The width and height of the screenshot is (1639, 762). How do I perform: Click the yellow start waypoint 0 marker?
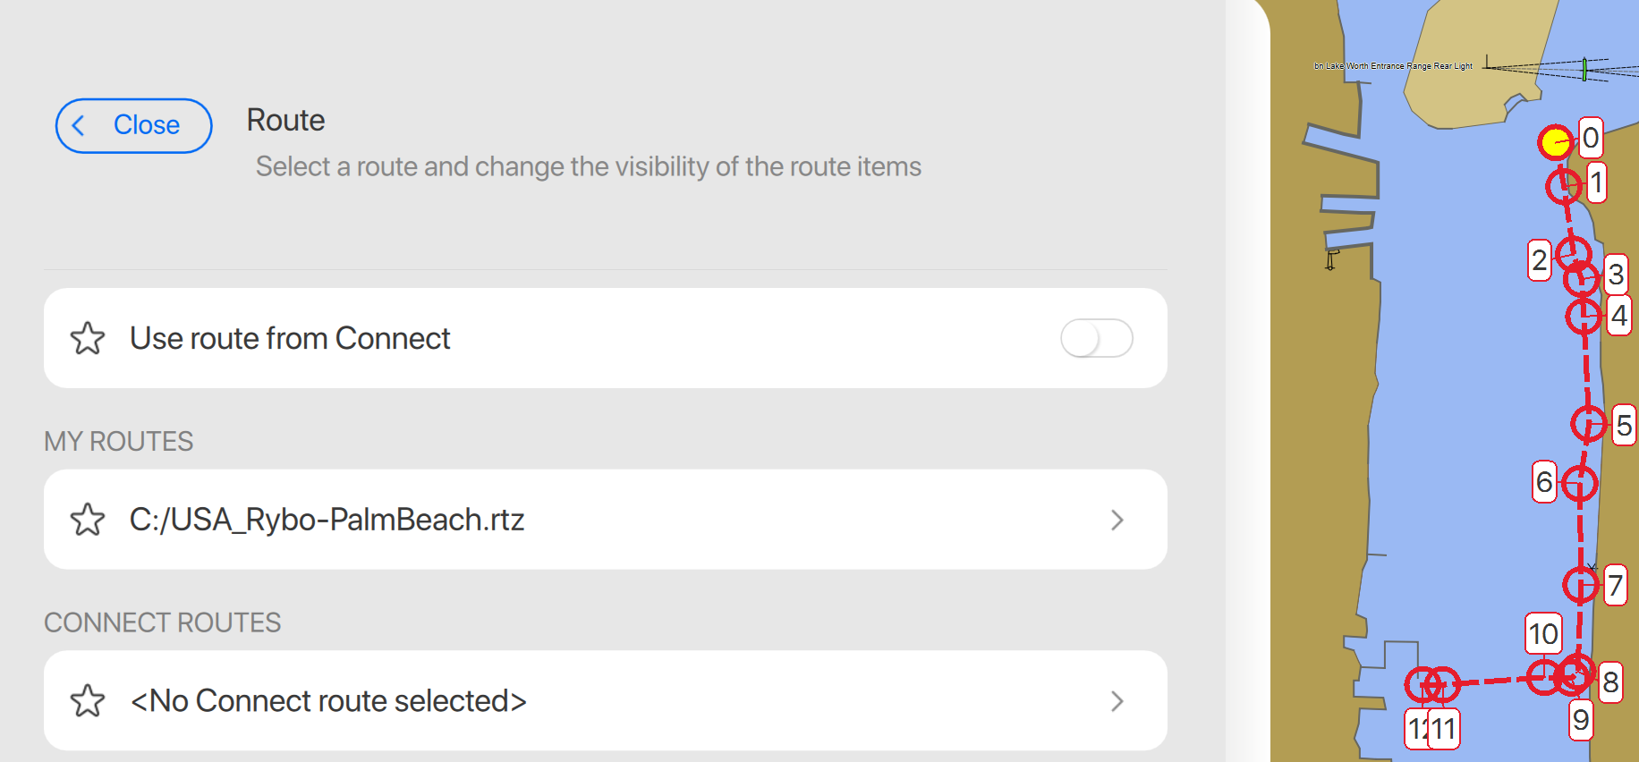[x=1556, y=141]
